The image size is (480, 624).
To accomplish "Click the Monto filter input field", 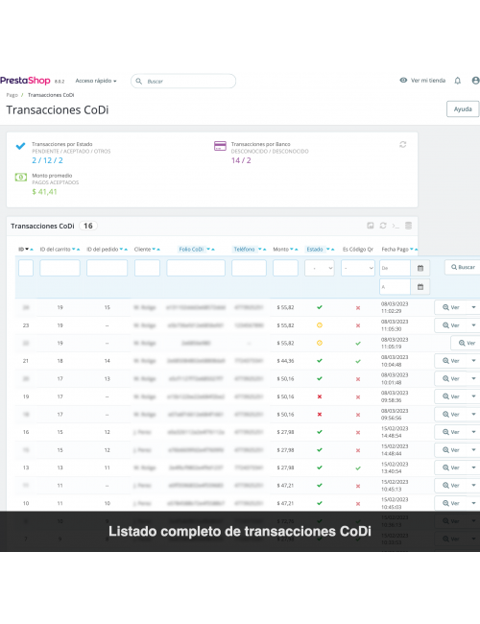I will pos(285,268).
